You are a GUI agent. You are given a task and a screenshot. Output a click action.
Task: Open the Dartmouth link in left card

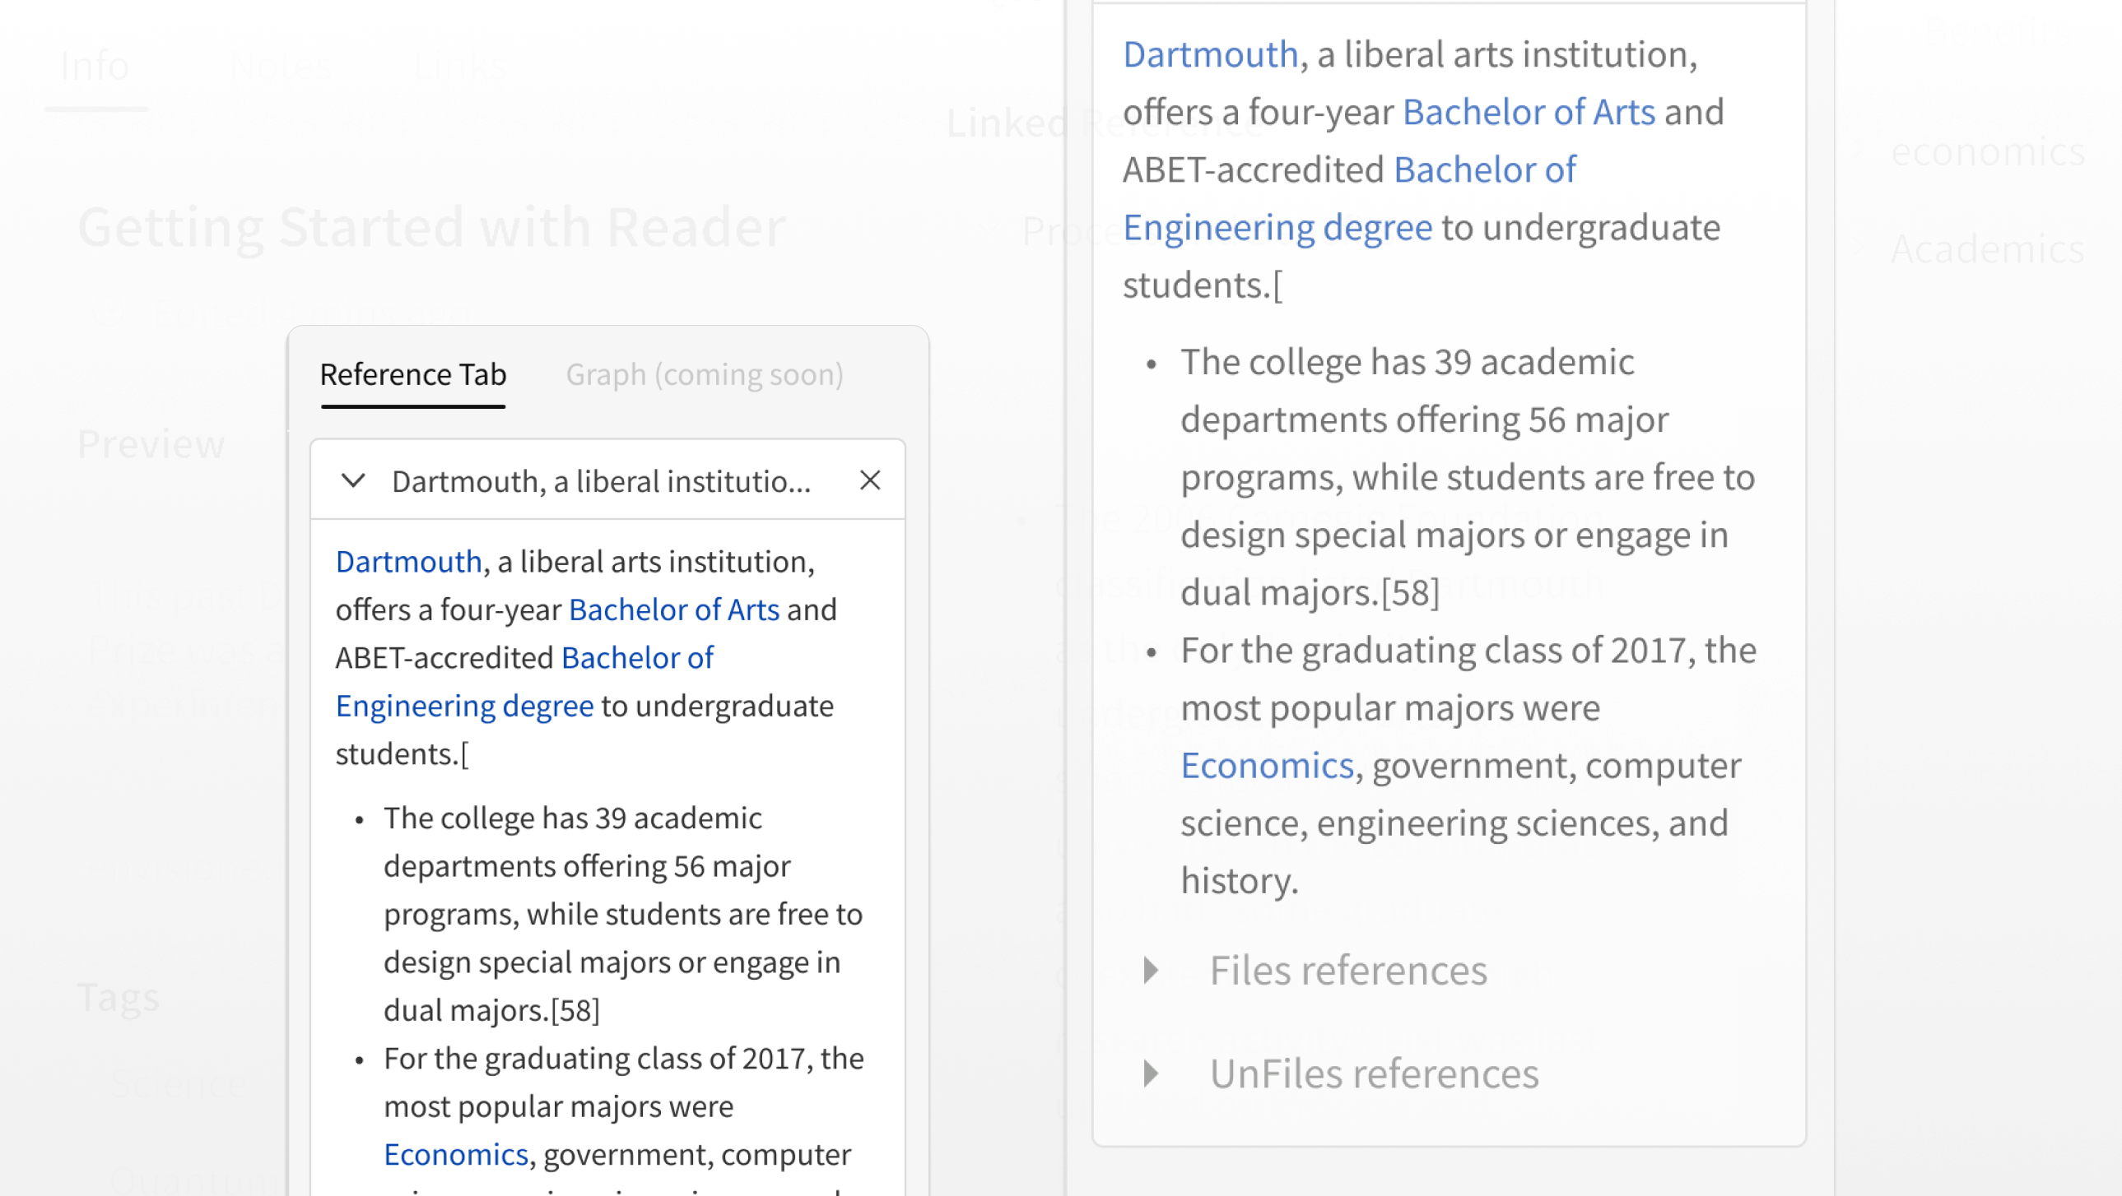click(408, 562)
